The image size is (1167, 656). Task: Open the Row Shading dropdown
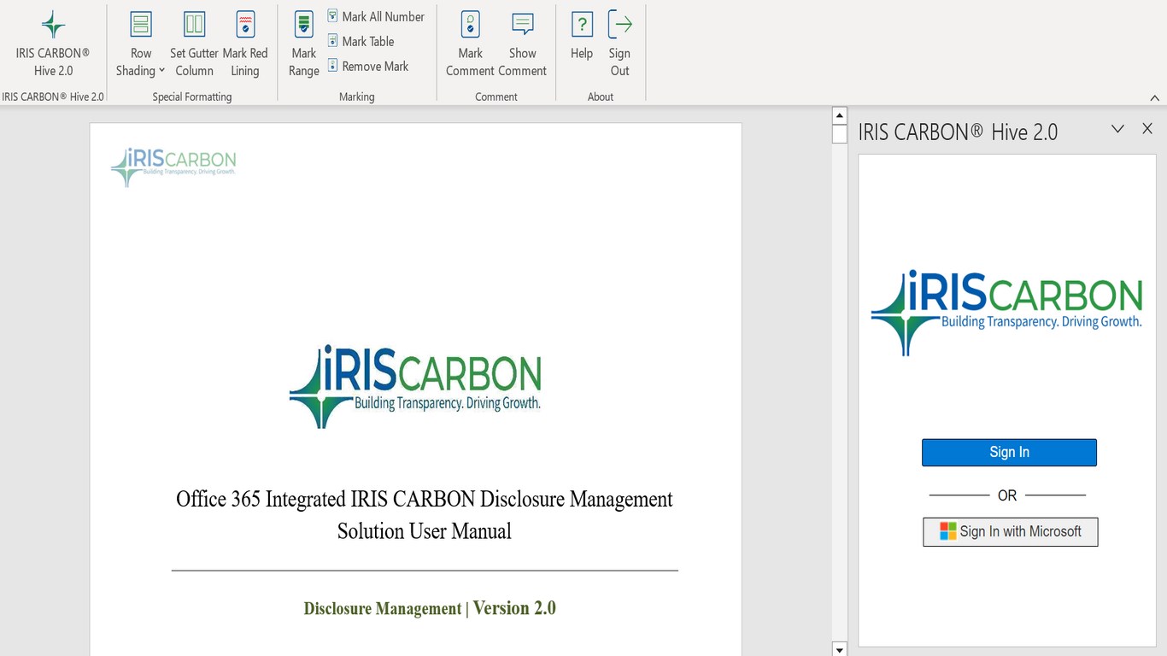point(141,44)
